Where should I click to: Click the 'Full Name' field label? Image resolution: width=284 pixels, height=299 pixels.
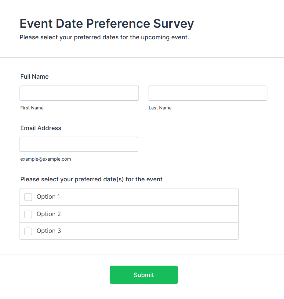tap(35, 77)
